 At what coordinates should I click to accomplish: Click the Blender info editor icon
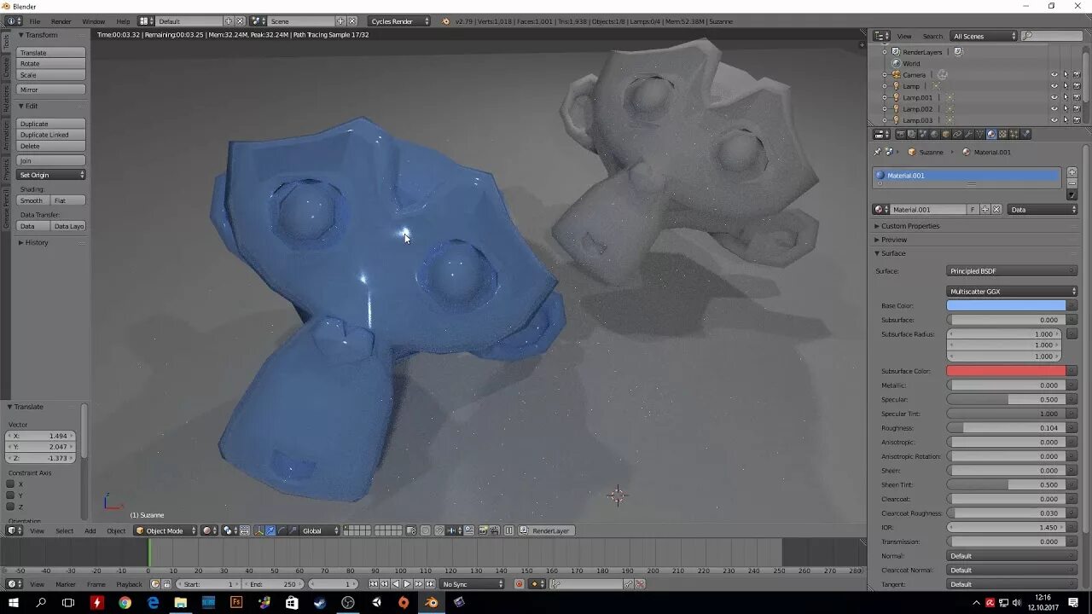click(x=11, y=21)
